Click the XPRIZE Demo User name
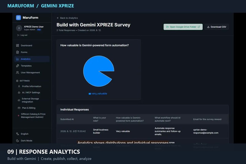This screenshot has width=246, height=164. (x=34, y=27)
